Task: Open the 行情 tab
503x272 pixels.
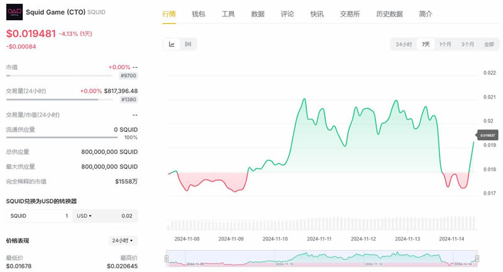Action: click(x=169, y=14)
